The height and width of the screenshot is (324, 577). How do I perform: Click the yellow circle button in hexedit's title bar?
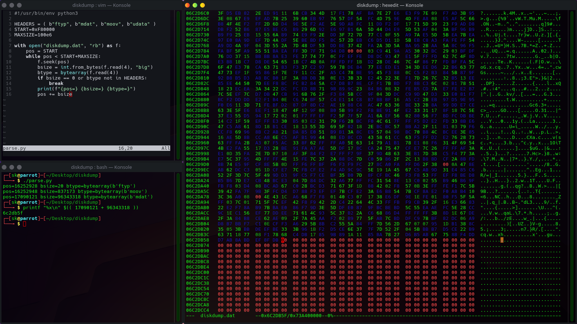click(202, 5)
